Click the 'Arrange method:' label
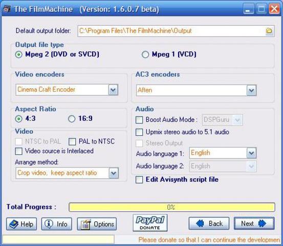The width and height of the screenshot is (283, 246). (37, 162)
